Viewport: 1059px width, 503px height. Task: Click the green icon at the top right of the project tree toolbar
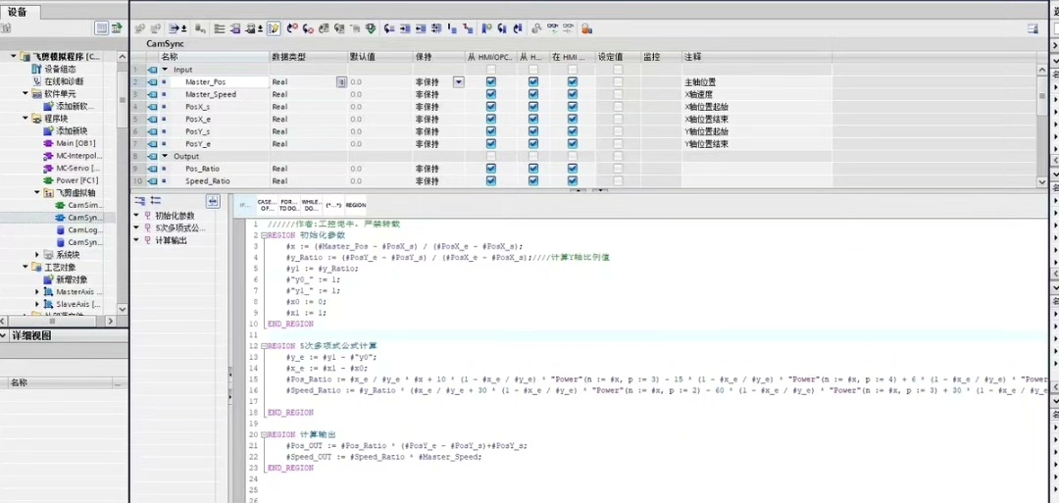coord(118,27)
